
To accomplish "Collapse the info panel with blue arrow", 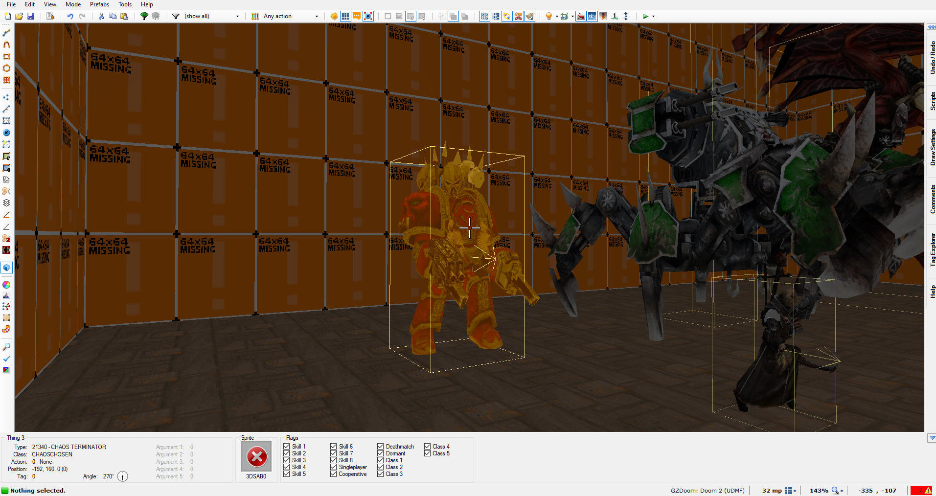I will click(932, 438).
